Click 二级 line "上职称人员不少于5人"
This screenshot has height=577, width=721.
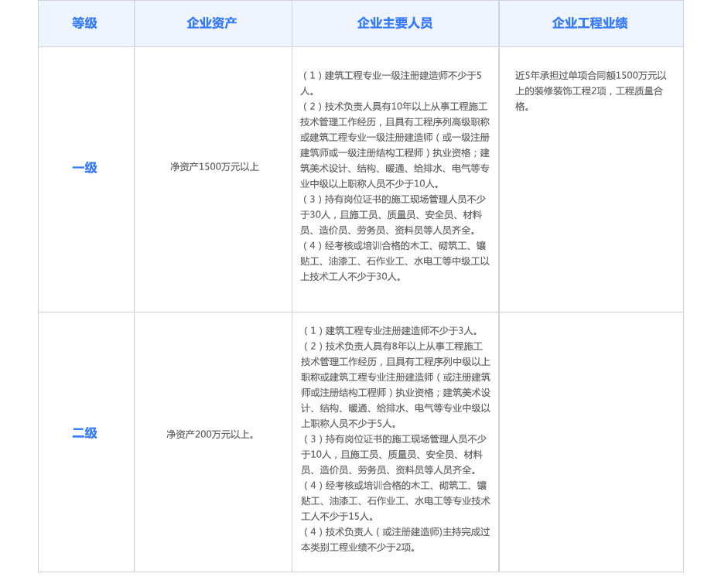pyautogui.click(x=349, y=424)
